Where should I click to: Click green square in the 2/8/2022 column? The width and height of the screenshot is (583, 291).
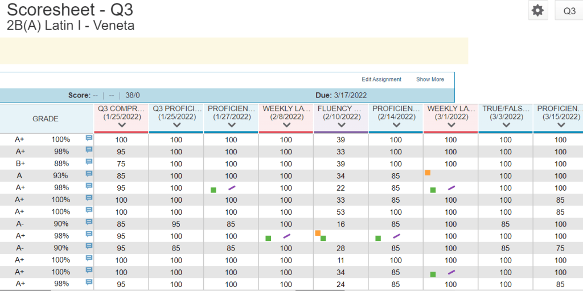[268, 239]
